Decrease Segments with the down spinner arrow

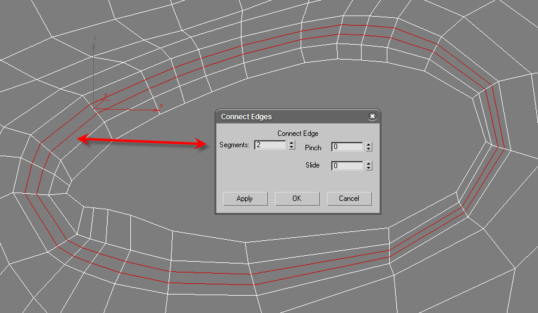(291, 147)
